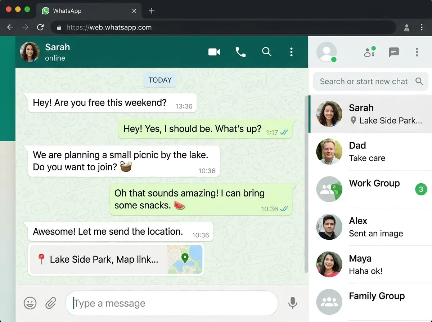The height and width of the screenshot is (322, 432).
Task: Click the Search or start new chat field
Action: click(371, 82)
